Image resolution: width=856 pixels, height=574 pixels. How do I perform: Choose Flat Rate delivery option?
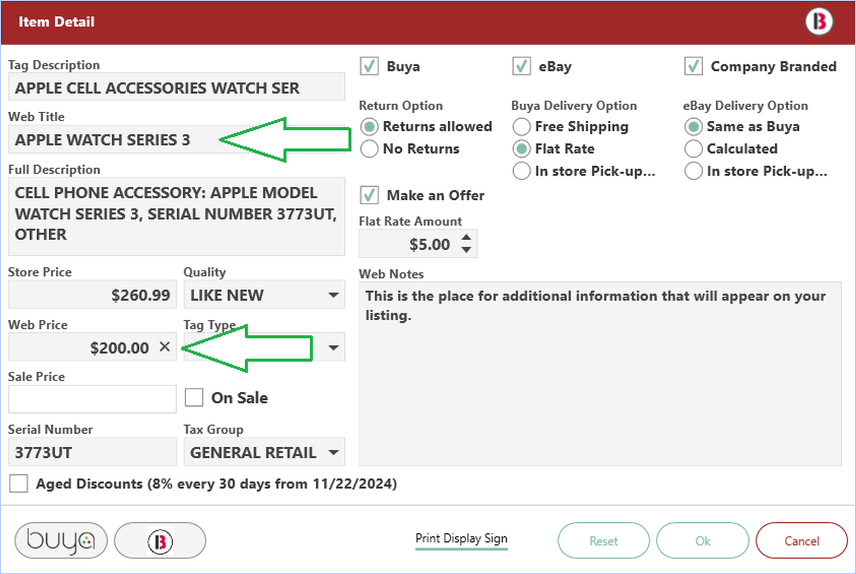tap(521, 149)
